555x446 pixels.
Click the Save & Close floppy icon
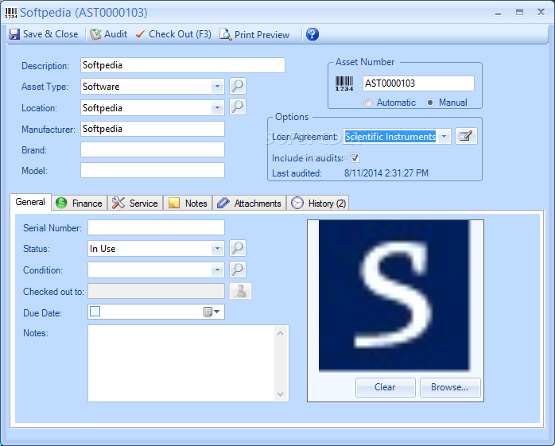[14, 34]
